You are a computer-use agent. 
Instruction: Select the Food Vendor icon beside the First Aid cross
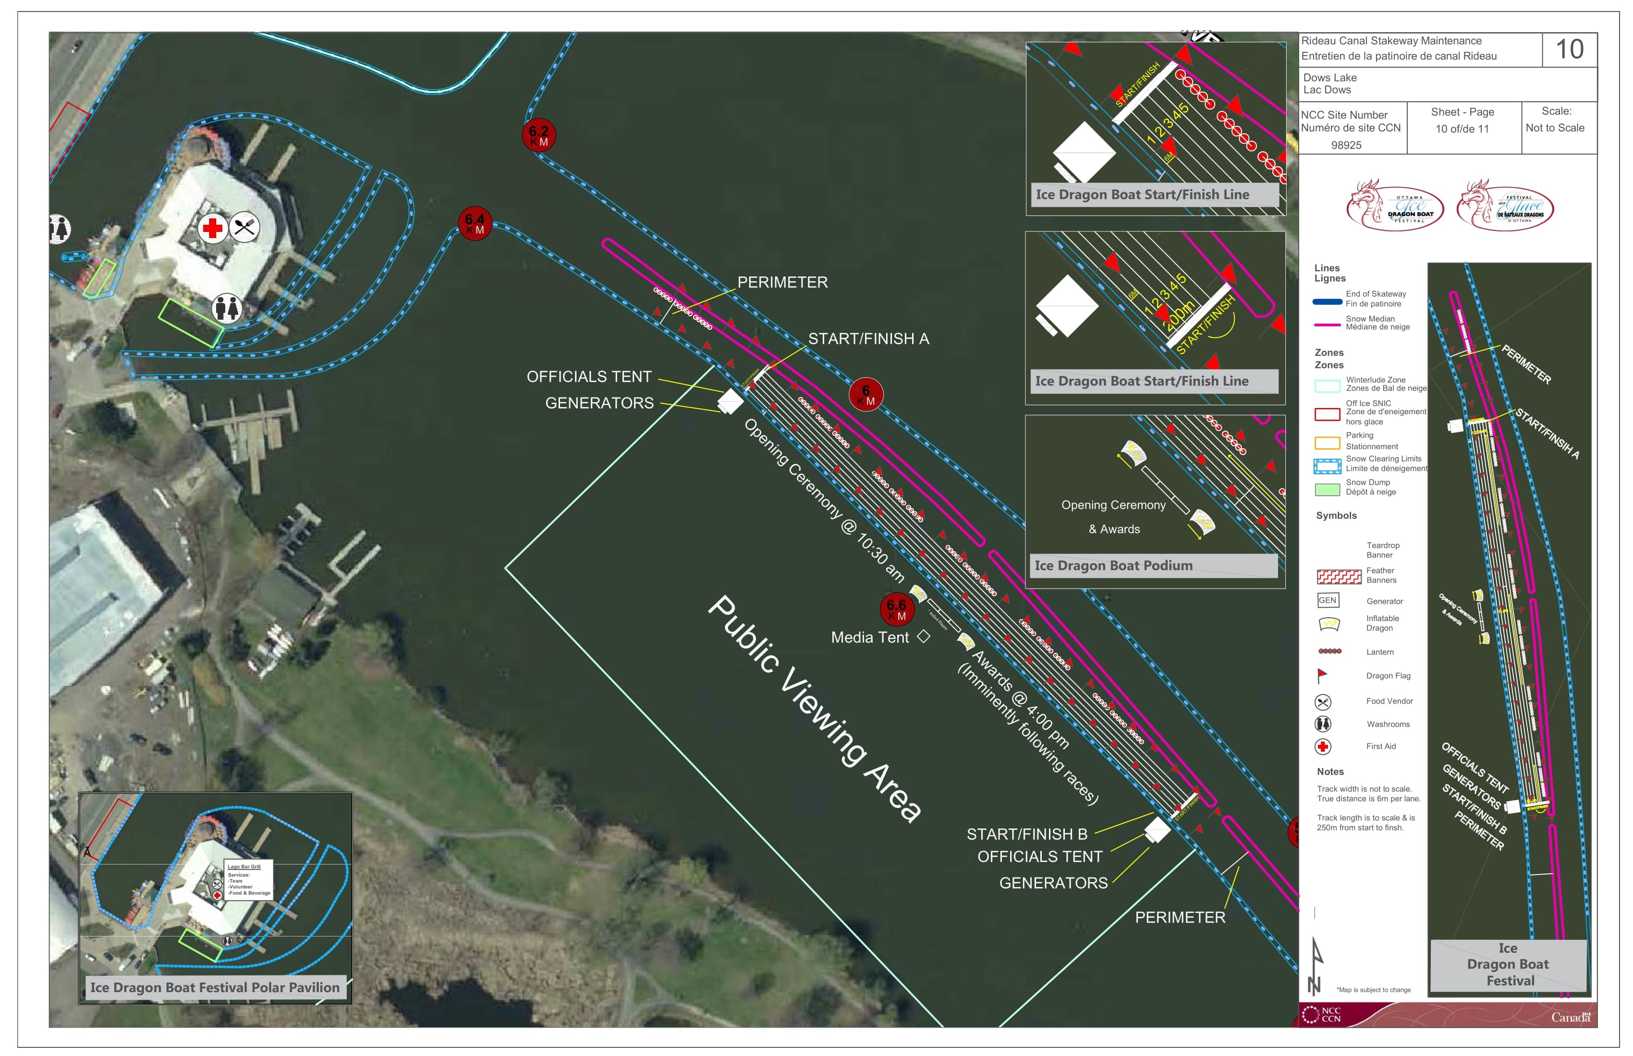(x=244, y=226)
